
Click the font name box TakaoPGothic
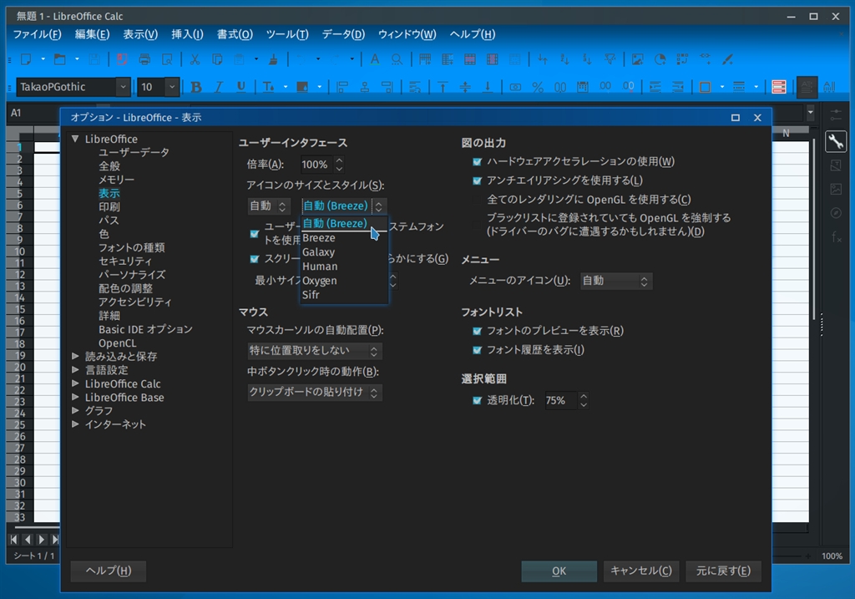tap(67, 87)
